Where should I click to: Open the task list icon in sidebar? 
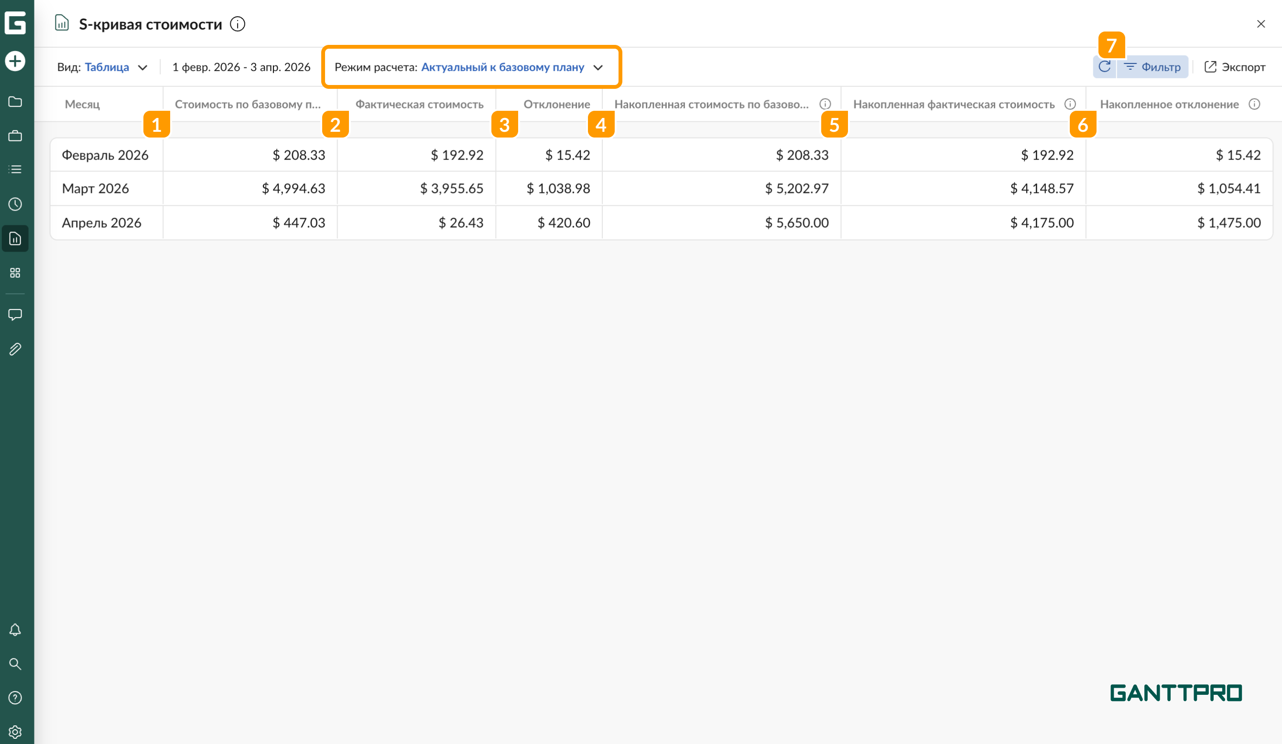[15, 169]
